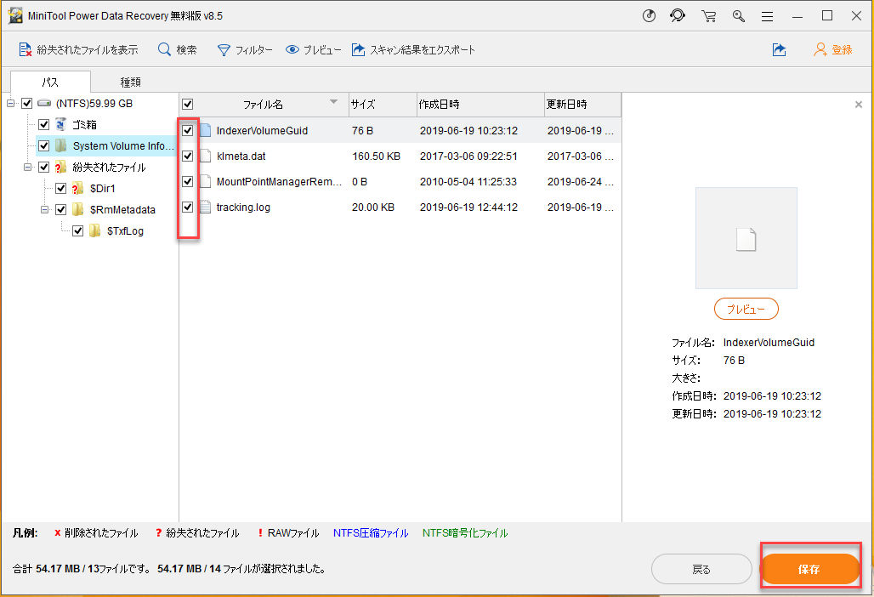874x597 pixels.
Task: Toggle the System Volume Info checkbox in tree
Action: pyautogui.click(x=43, y=145)
